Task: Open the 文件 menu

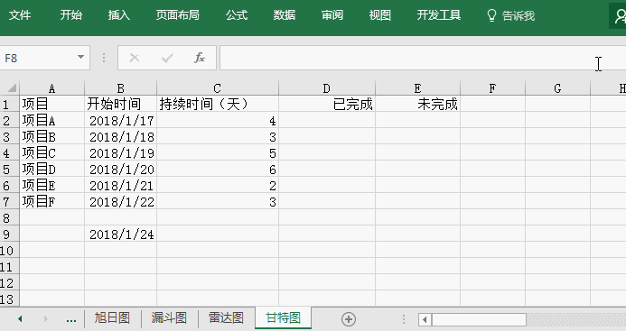Action: [x=20, y=15]
